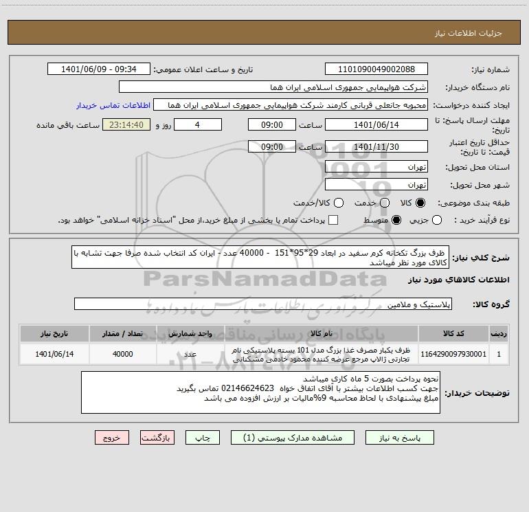Select item code 1164290097930001 cell
Screen dimensions: 529x512
point(453,354)
